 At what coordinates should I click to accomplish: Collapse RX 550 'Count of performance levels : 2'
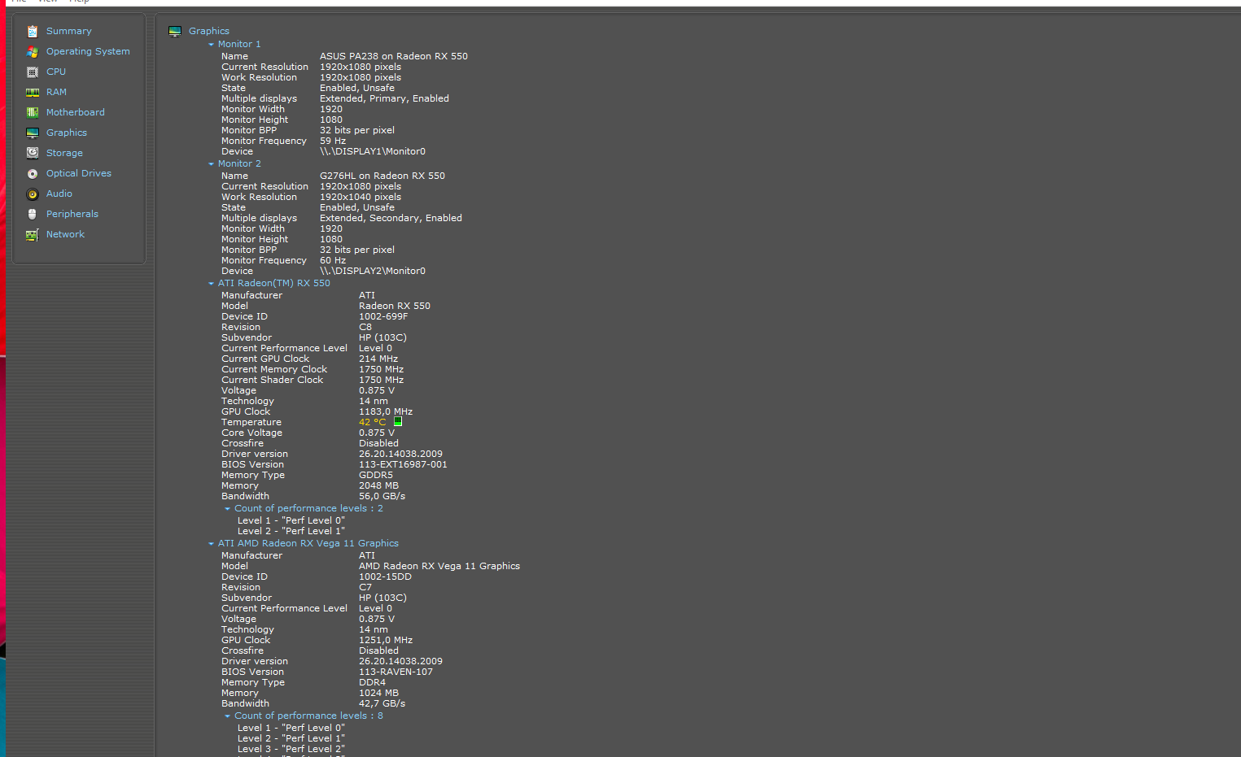[x=227, y=509]
